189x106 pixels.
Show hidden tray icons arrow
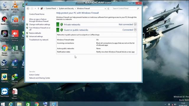pyautogui.click(x=165, y=105)
